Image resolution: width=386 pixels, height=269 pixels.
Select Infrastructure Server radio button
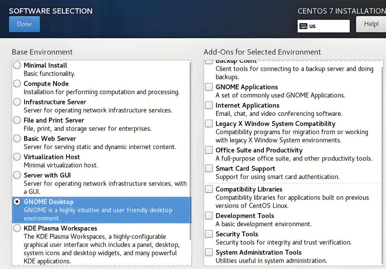(17, 102)
